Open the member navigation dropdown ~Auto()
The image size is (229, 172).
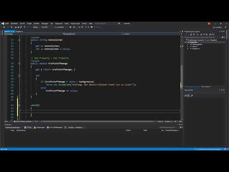151,34
